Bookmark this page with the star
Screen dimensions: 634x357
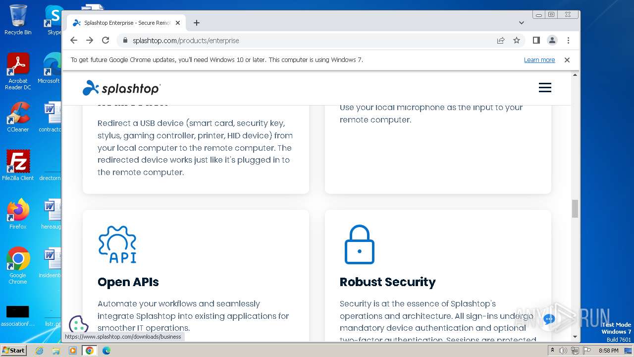tap(517, 40)
